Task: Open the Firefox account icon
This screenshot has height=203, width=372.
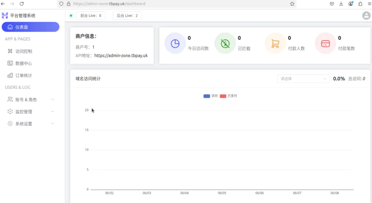Action: pyautogui.click(x=351, y=4)
